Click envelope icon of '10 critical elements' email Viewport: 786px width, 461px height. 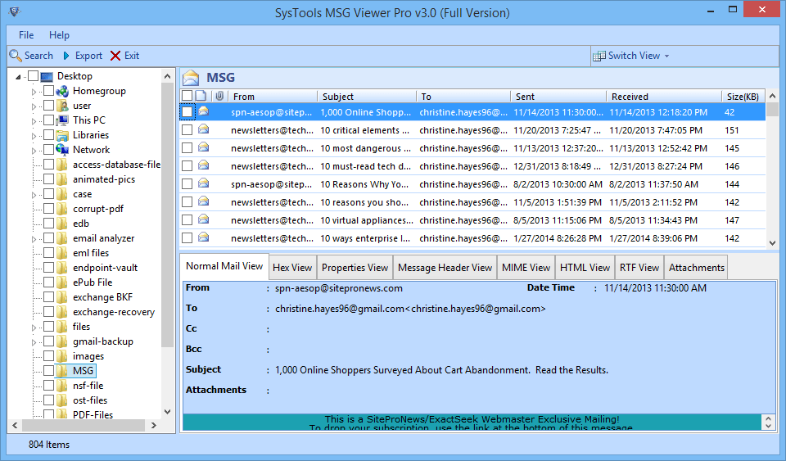click(x=204, y=129)
